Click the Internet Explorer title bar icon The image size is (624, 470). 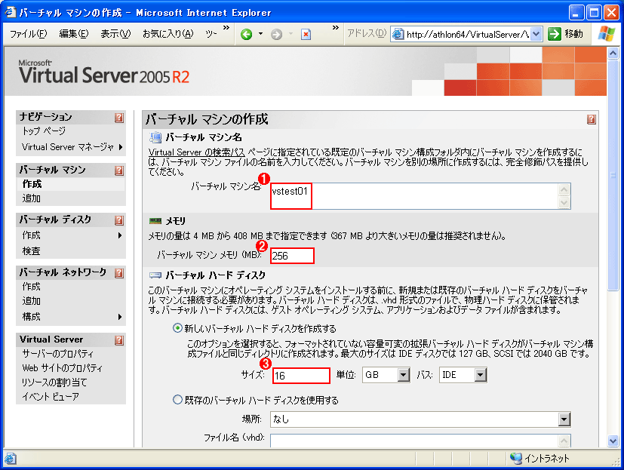[11, 12]
